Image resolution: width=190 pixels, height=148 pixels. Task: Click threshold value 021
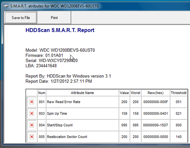179,114
